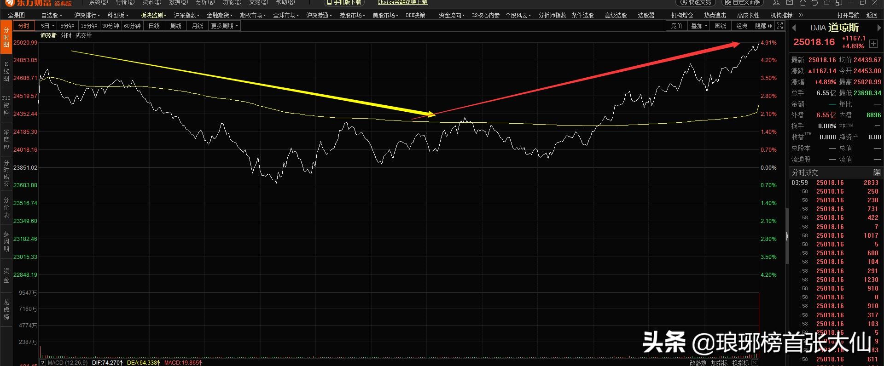884x366 pixels.
Task: Click the 快速交易 quick trade button
Action: [696, 2]
